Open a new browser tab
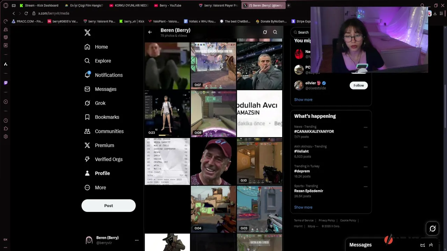 tap(288, 6)
